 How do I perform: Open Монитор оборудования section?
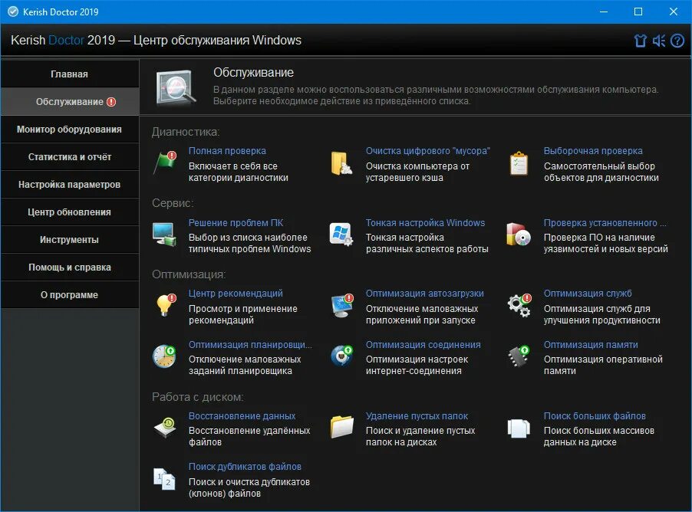click(70, 130)
